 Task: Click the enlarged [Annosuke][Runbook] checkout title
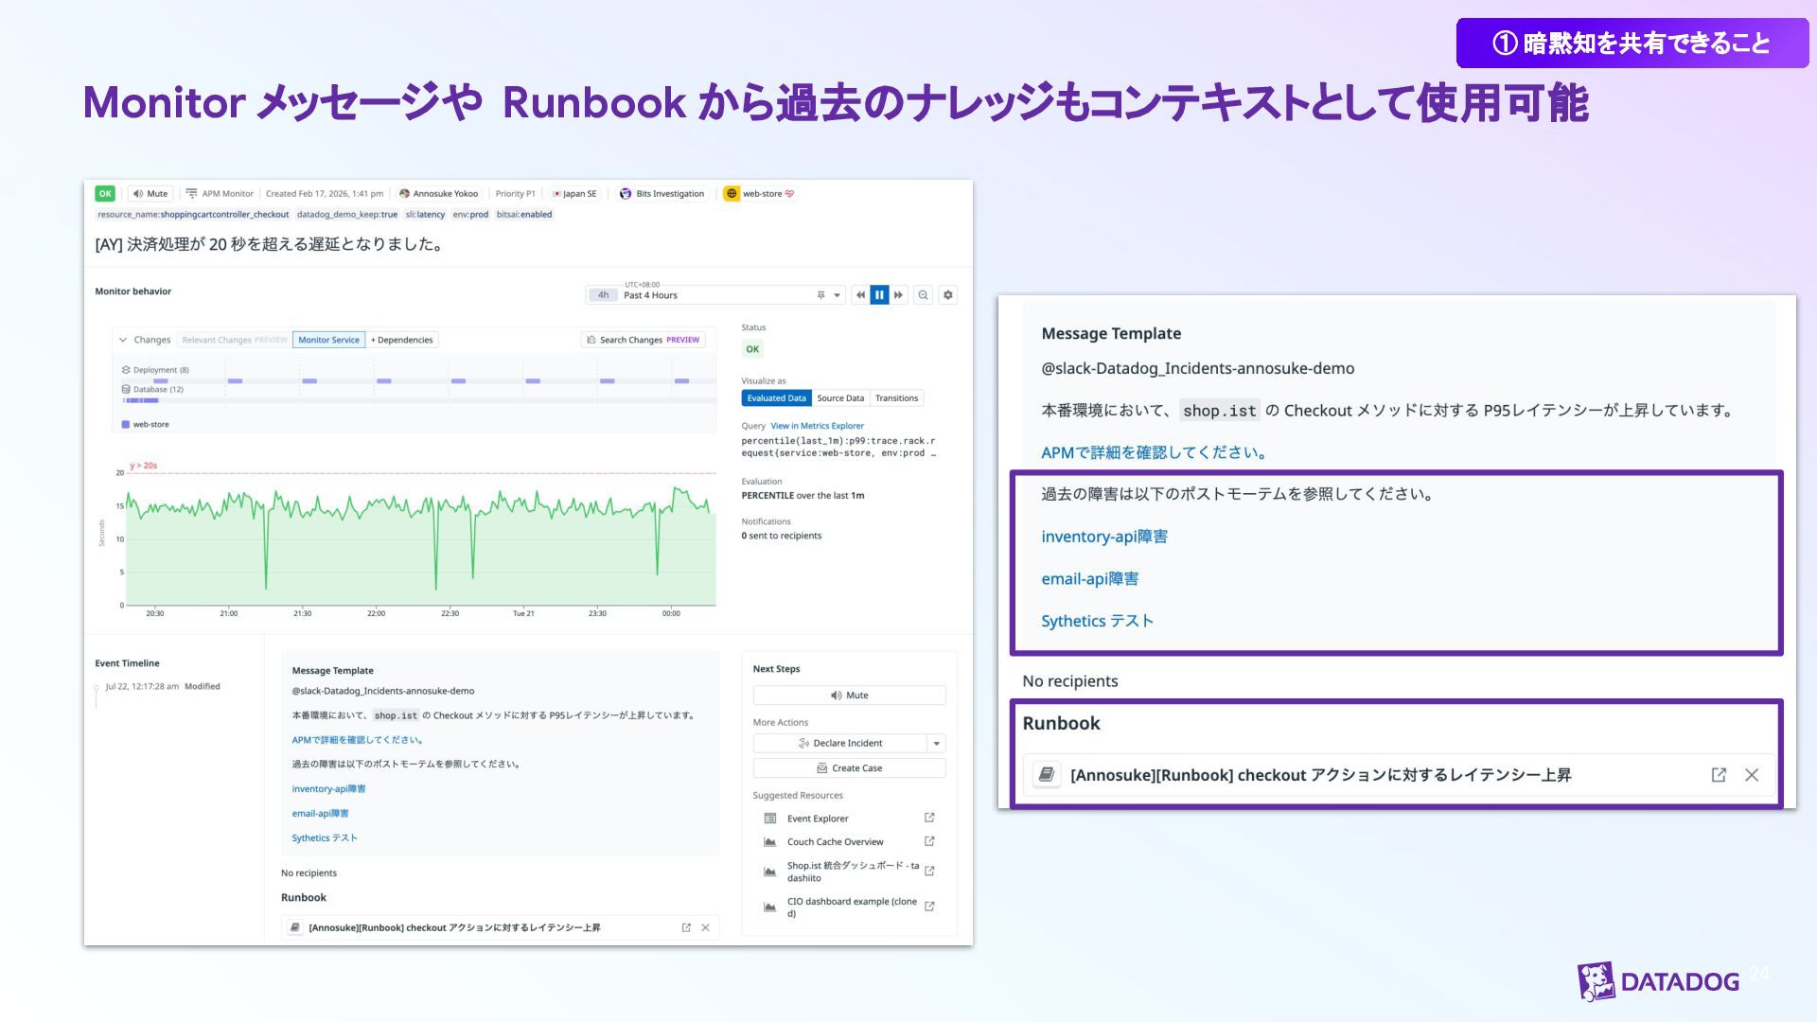point(1320,775)
